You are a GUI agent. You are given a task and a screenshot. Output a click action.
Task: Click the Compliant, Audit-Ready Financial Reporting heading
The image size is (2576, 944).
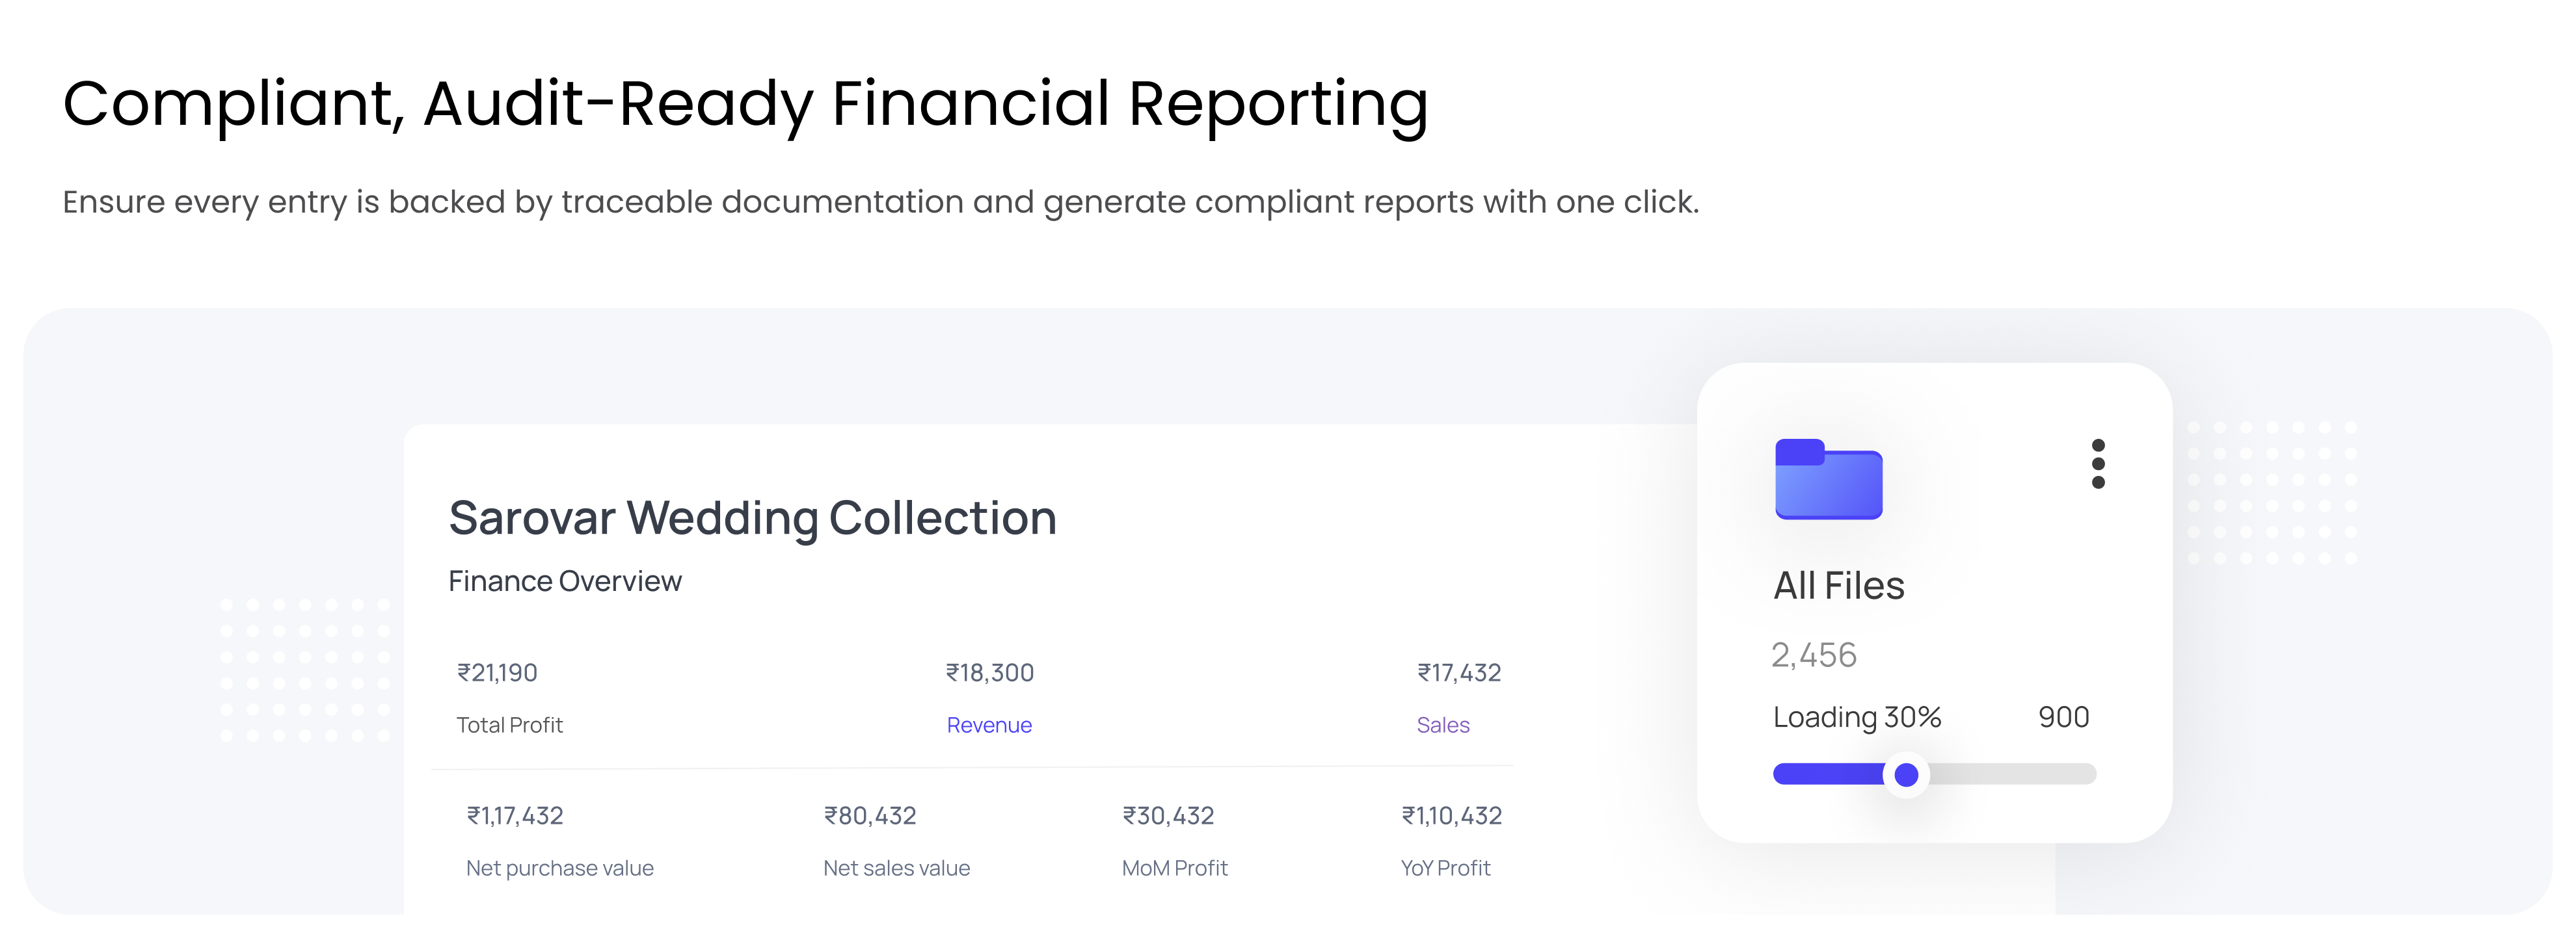[745, 104]
